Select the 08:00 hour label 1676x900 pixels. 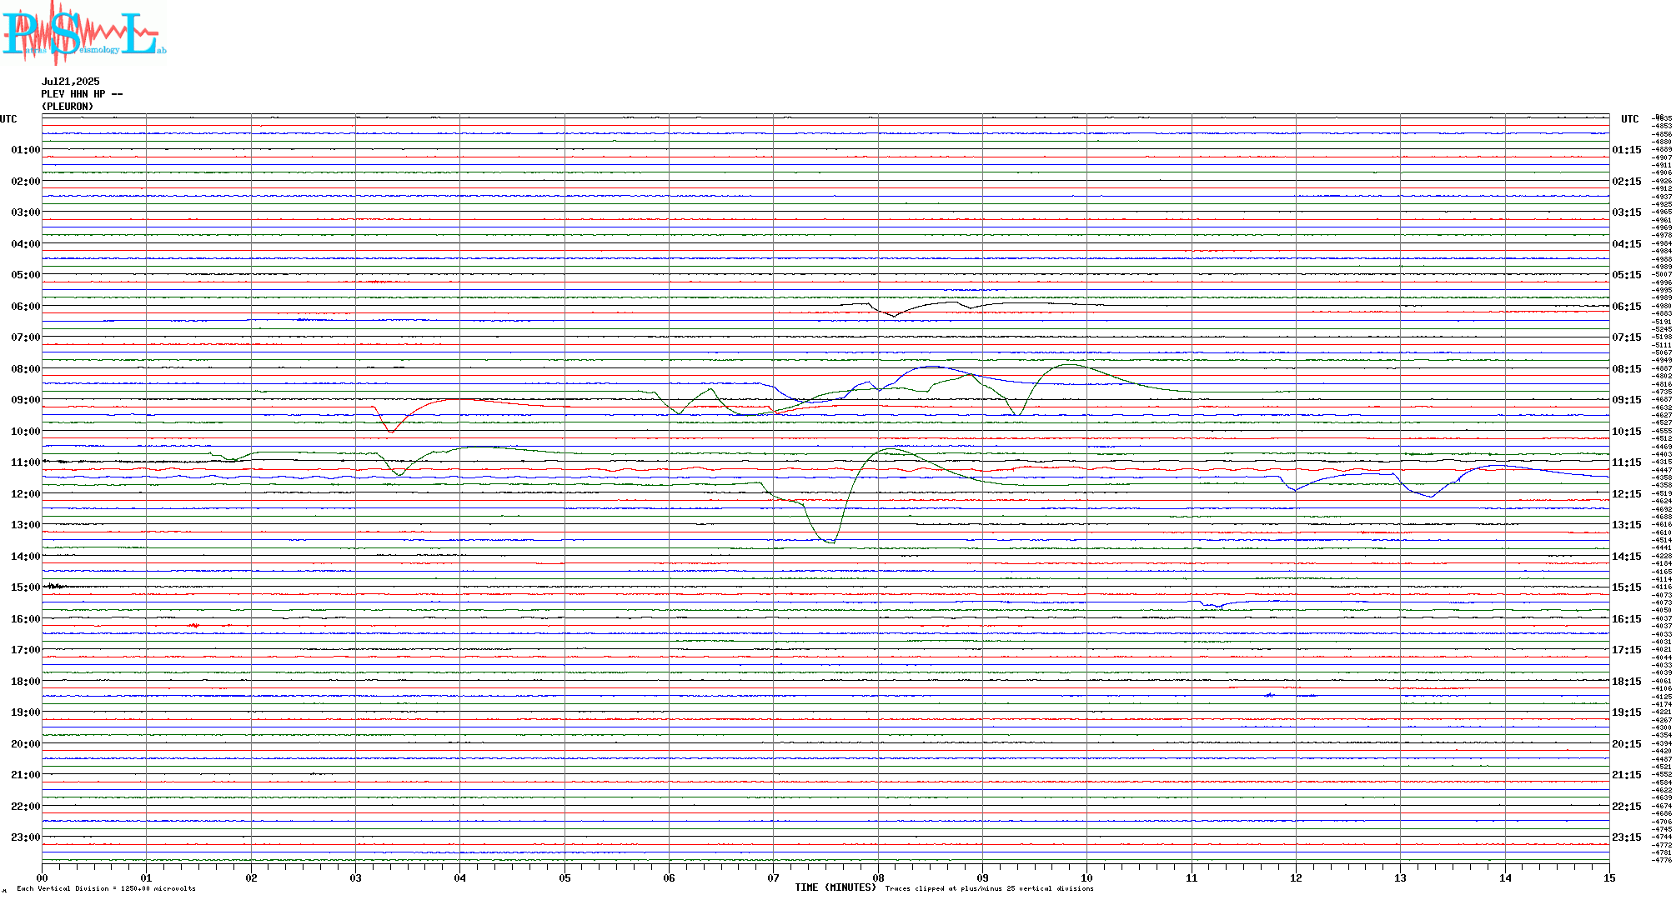[x=26, y=369]
